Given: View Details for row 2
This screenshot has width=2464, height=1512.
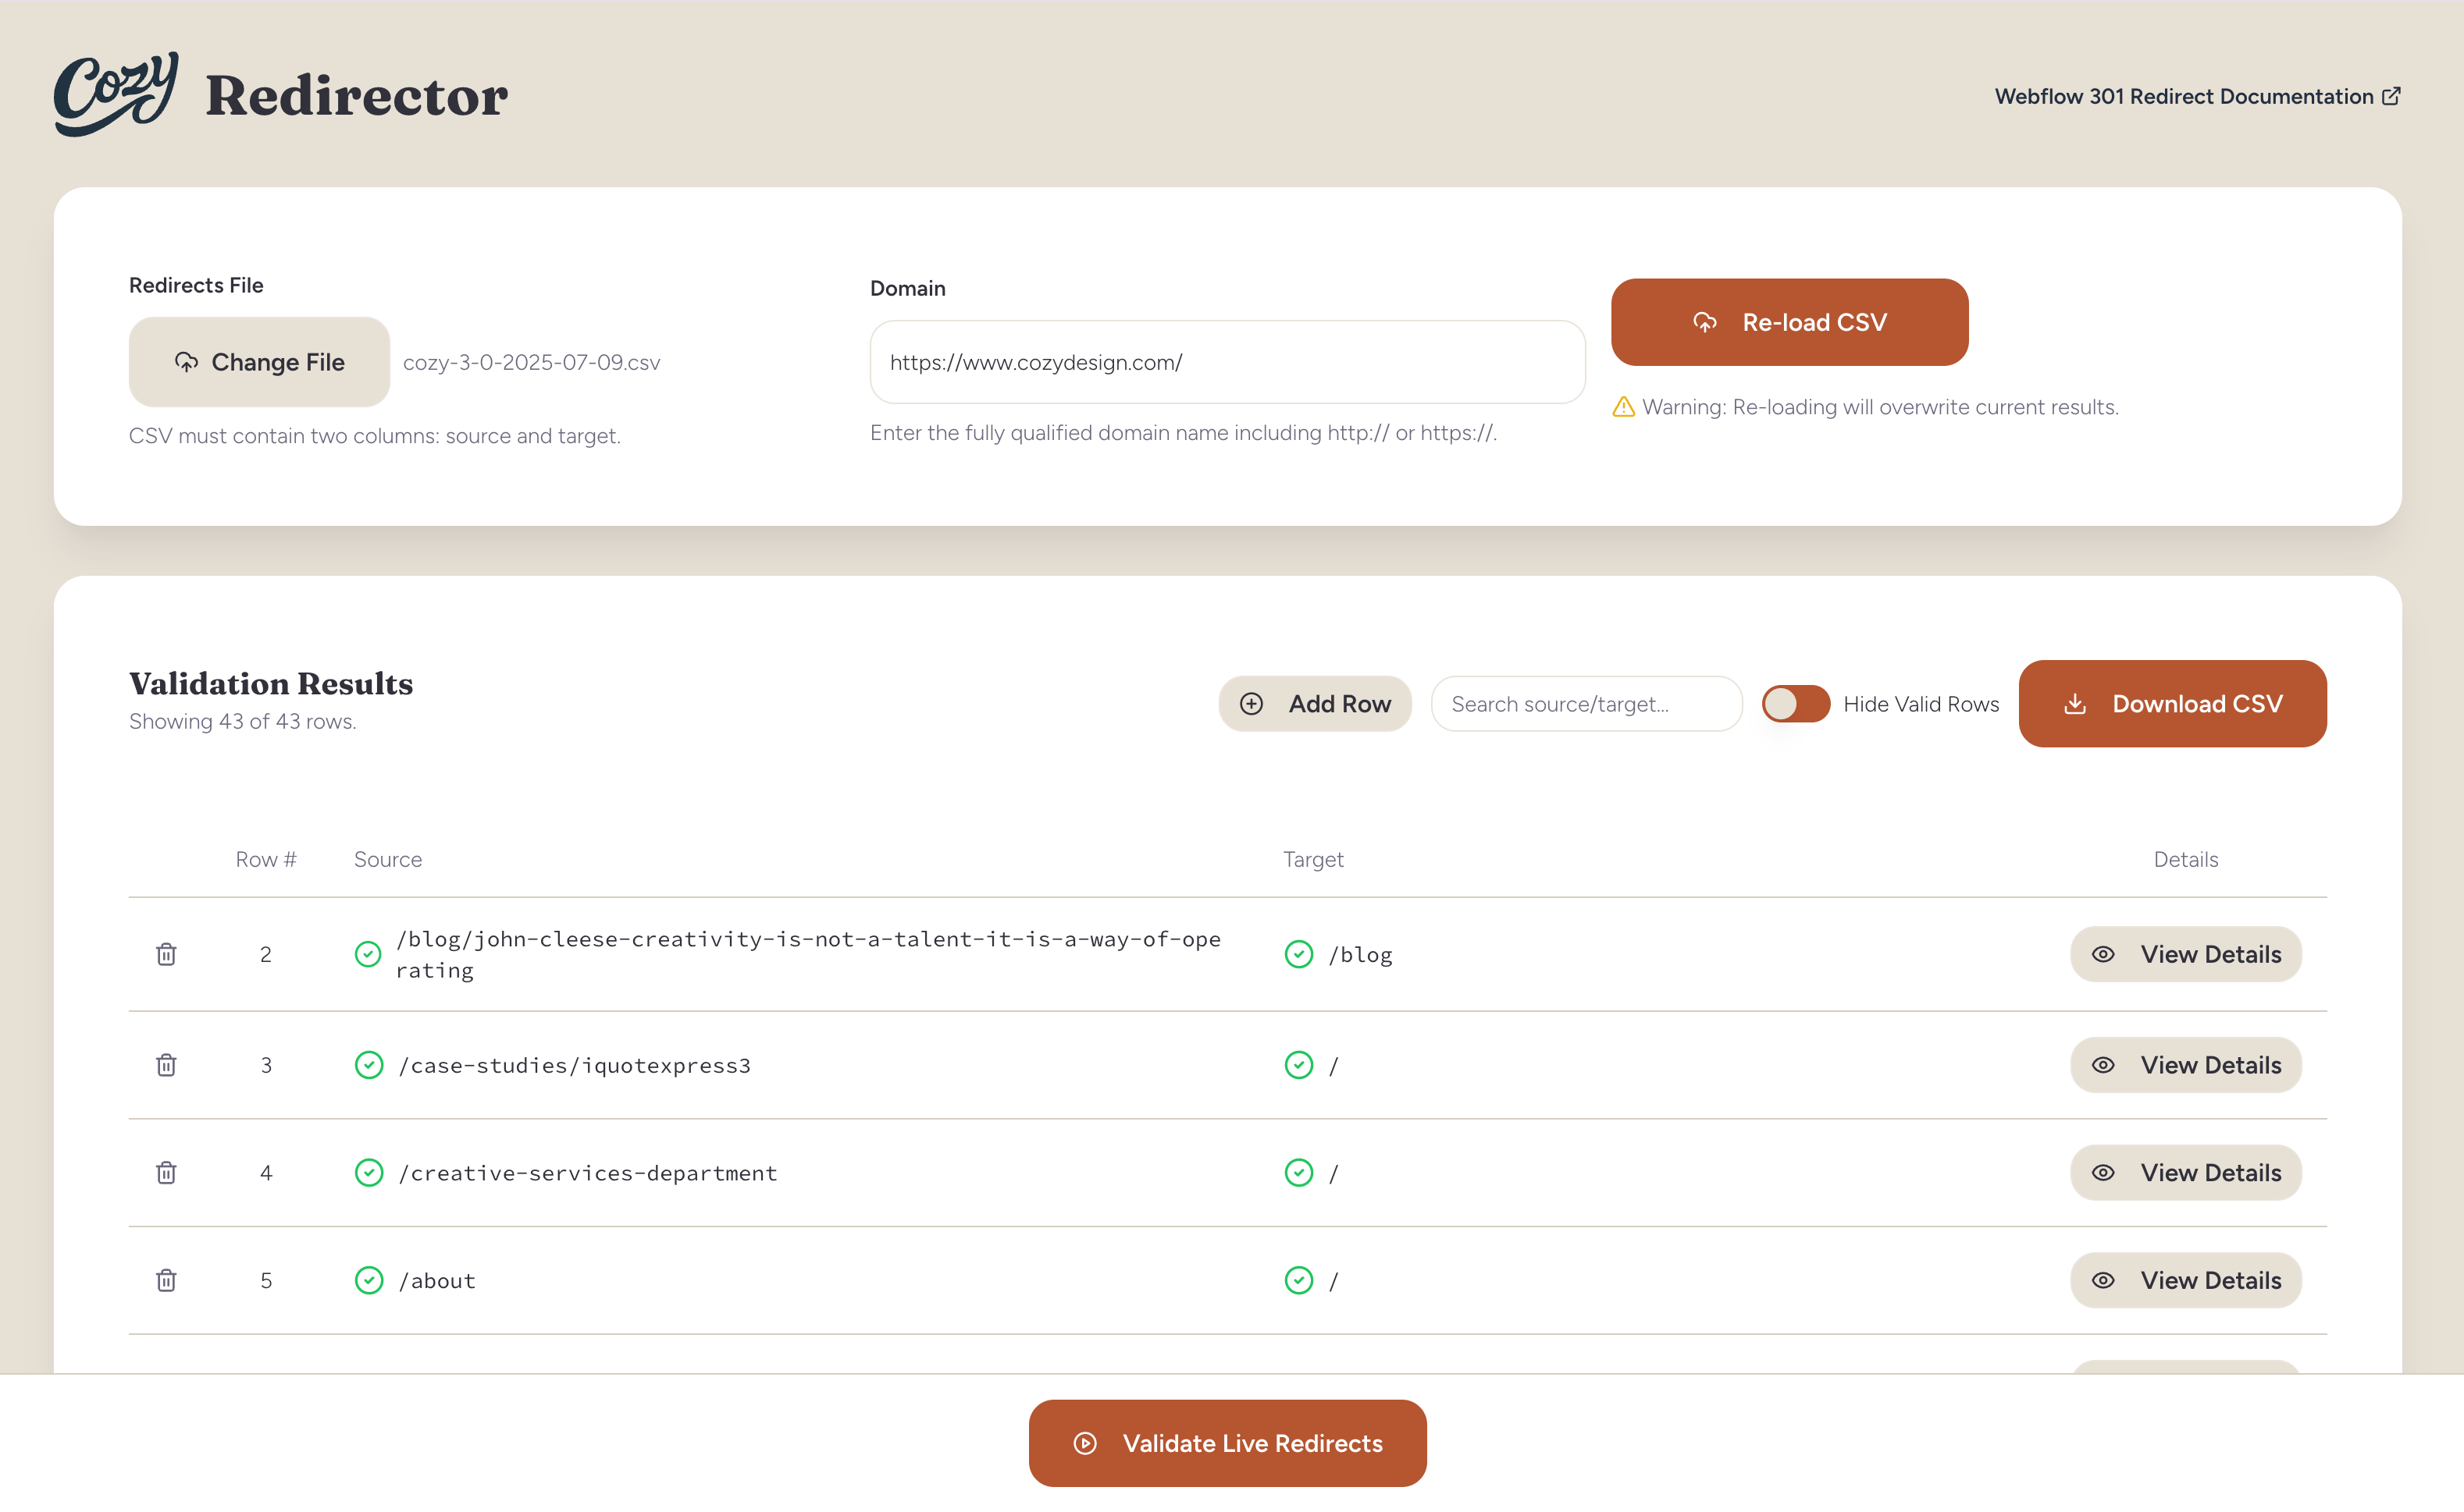Looking at the screenshot, I should pyautogui.click(x=2184, y=954).
